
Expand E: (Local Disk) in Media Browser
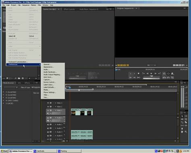click(x=3, y=98)
